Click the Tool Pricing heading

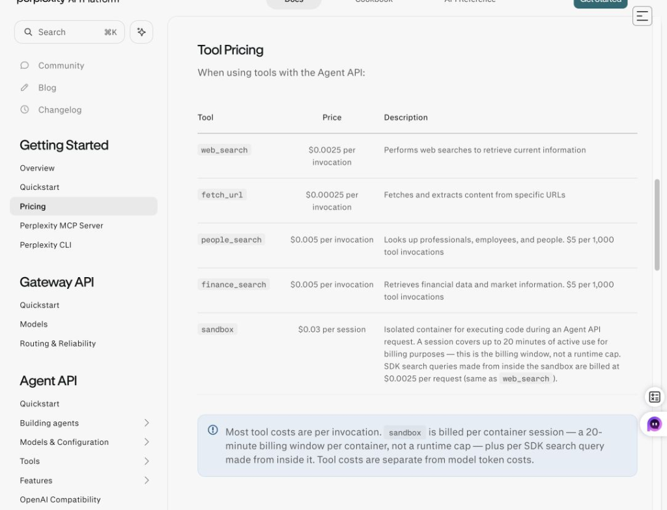coord(230,49)
